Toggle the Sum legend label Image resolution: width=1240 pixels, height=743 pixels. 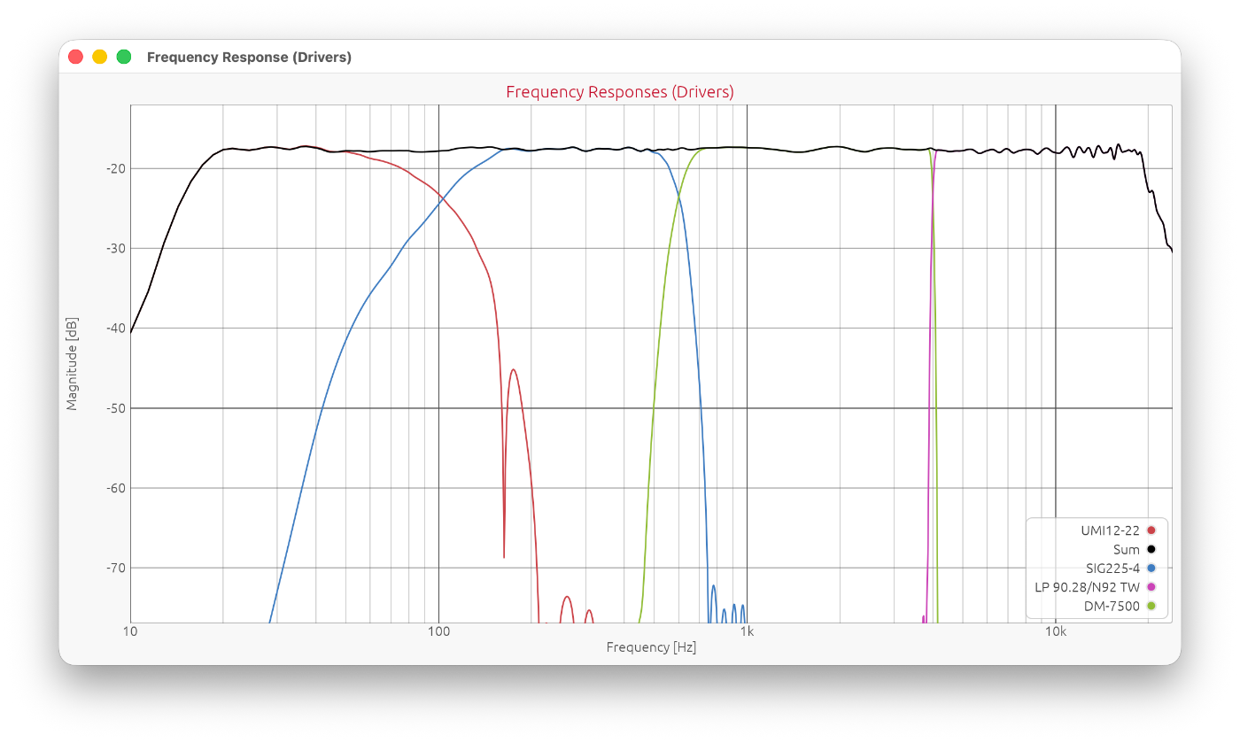point(1127,550)
